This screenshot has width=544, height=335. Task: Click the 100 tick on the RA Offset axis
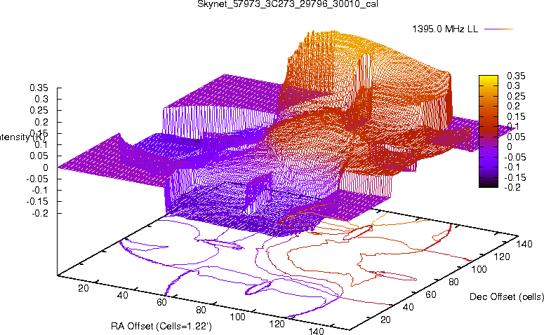pos(238,317)
